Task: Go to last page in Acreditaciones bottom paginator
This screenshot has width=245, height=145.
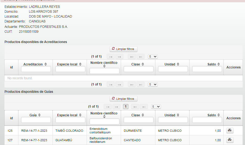Action: click(x=141, y=84)
